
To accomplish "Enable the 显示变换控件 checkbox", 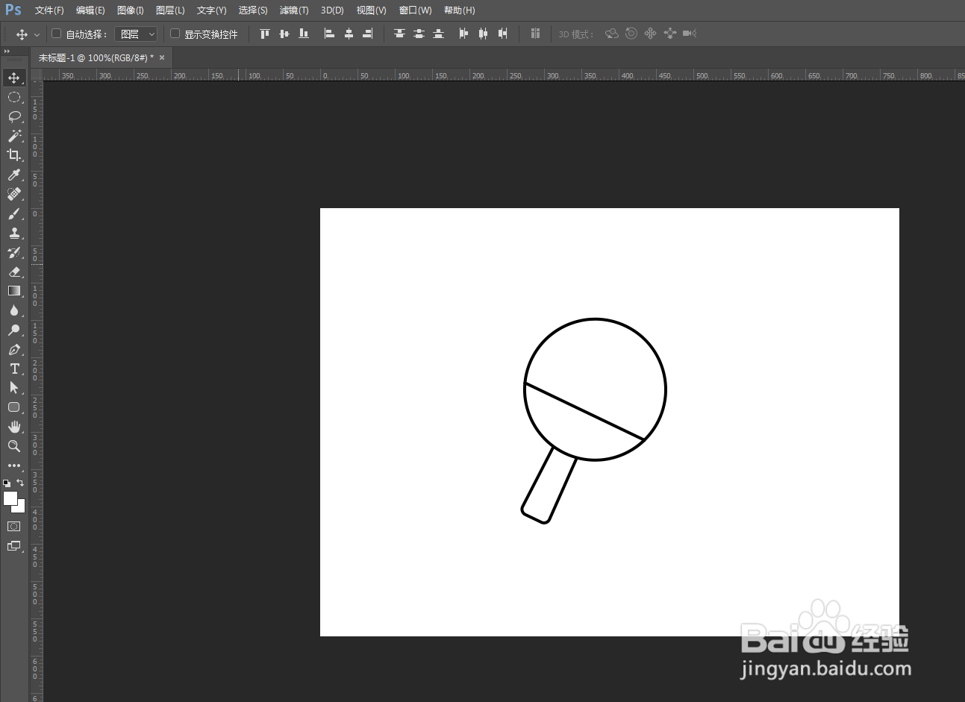I will 175,34.
